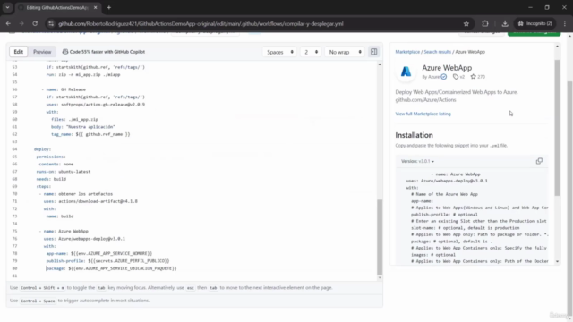Image resolution: width=573 pixels, height=322 pixels.
Task: Click the Search results breadcrumb link
Action: pyautogui.click(x=438, y=52)
